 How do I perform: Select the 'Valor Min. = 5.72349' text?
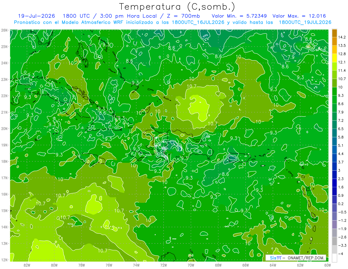point(240,16)
